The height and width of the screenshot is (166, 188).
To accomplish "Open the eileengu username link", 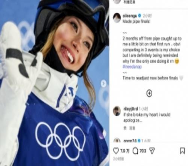I will click(x=130, y=16).
